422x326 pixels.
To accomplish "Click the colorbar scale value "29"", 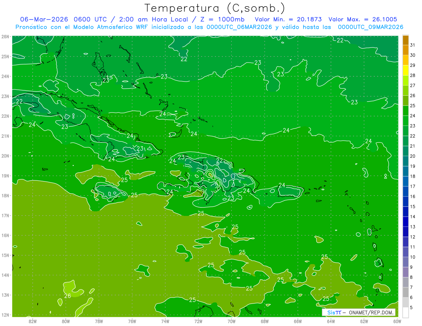I will [413, 65].
